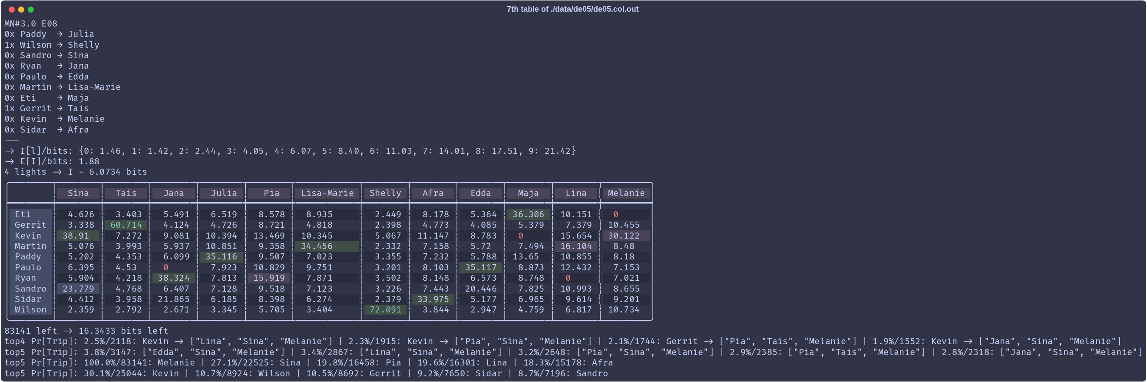The width and height of the screenshot is (1147, 382).
Task: Select the line '0x Paulo → Edda'
Action: (46, 76)
